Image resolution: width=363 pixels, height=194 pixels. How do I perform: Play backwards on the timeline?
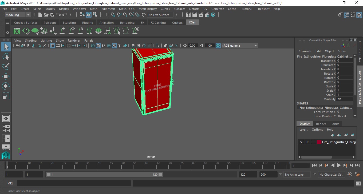(x=333, y=165)
